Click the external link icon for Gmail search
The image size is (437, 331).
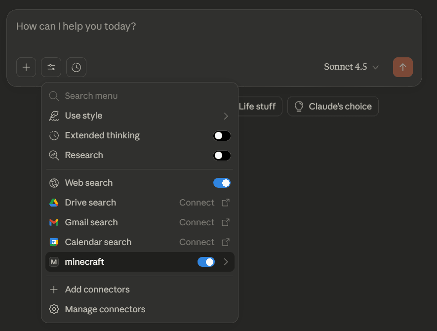226,222
